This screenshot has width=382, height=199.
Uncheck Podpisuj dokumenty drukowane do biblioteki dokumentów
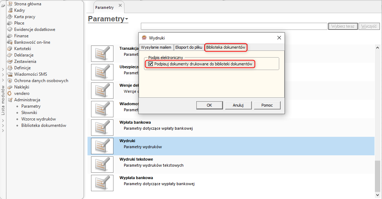click(150, 64)
